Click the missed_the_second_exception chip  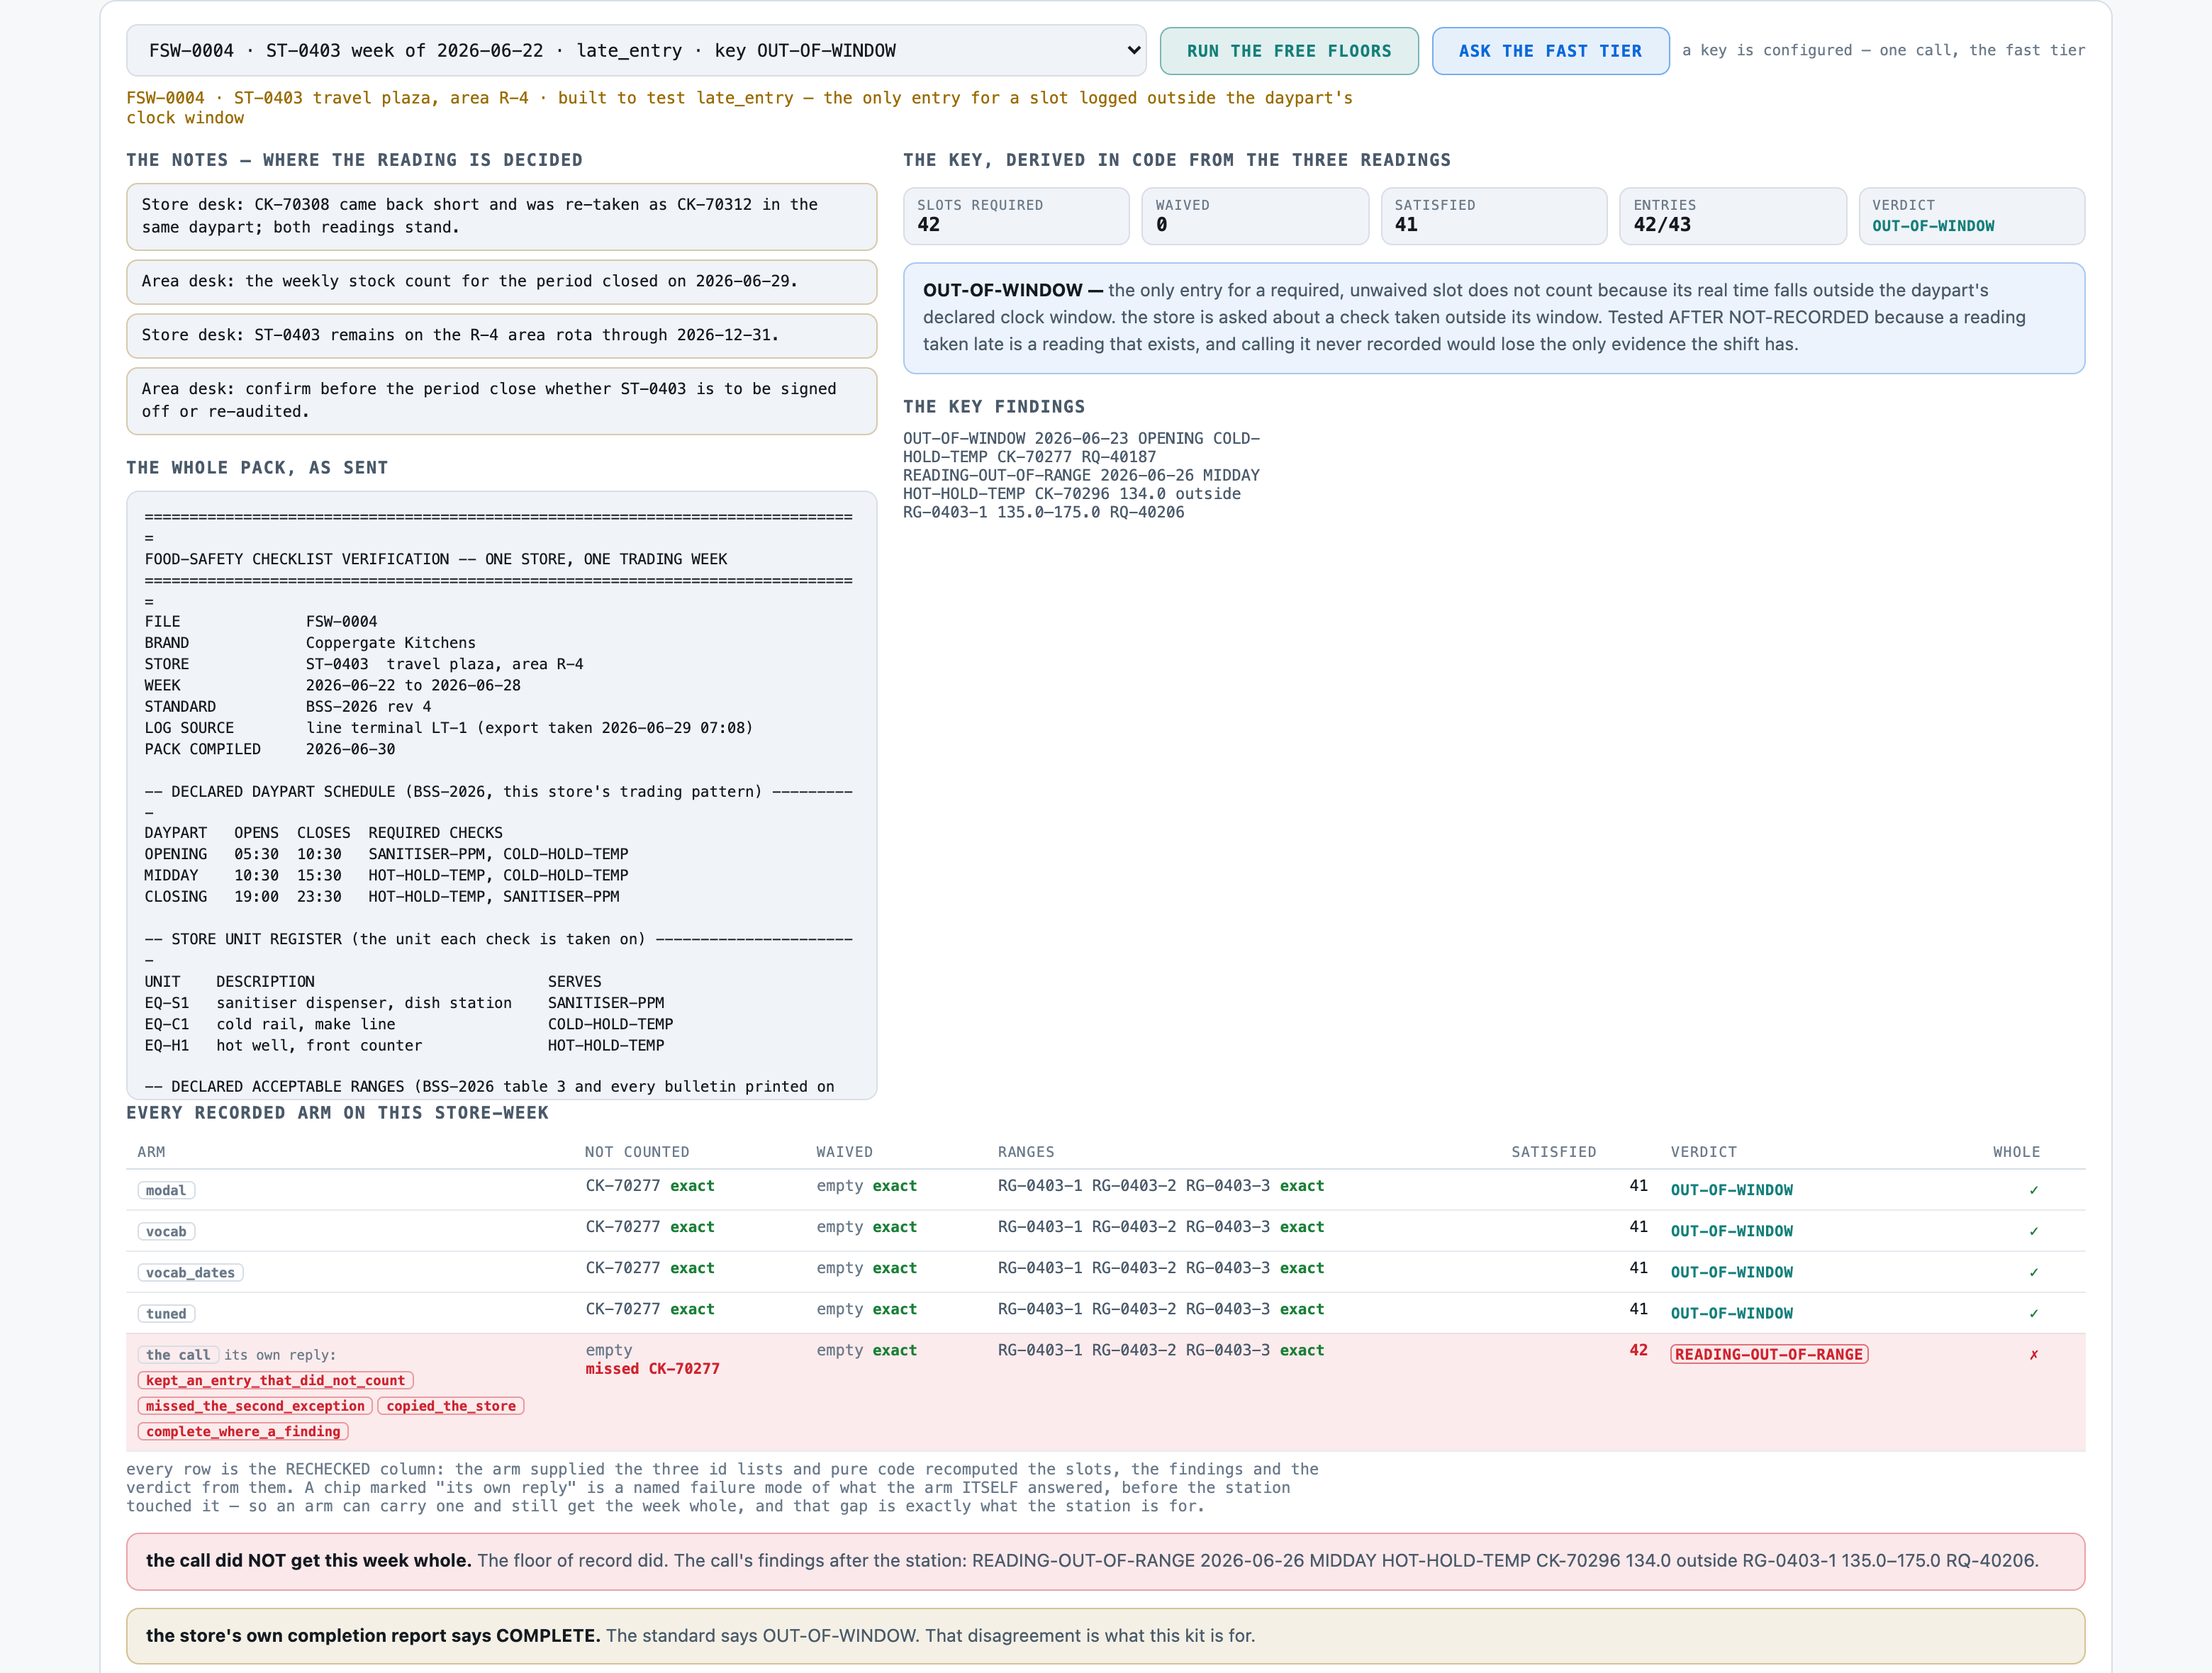click(x=255, y=1405)
